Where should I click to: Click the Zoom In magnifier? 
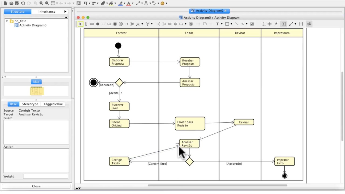tap(41, 3)
